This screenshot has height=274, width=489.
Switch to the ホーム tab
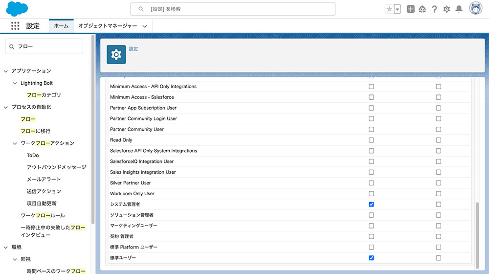point(61,26)
